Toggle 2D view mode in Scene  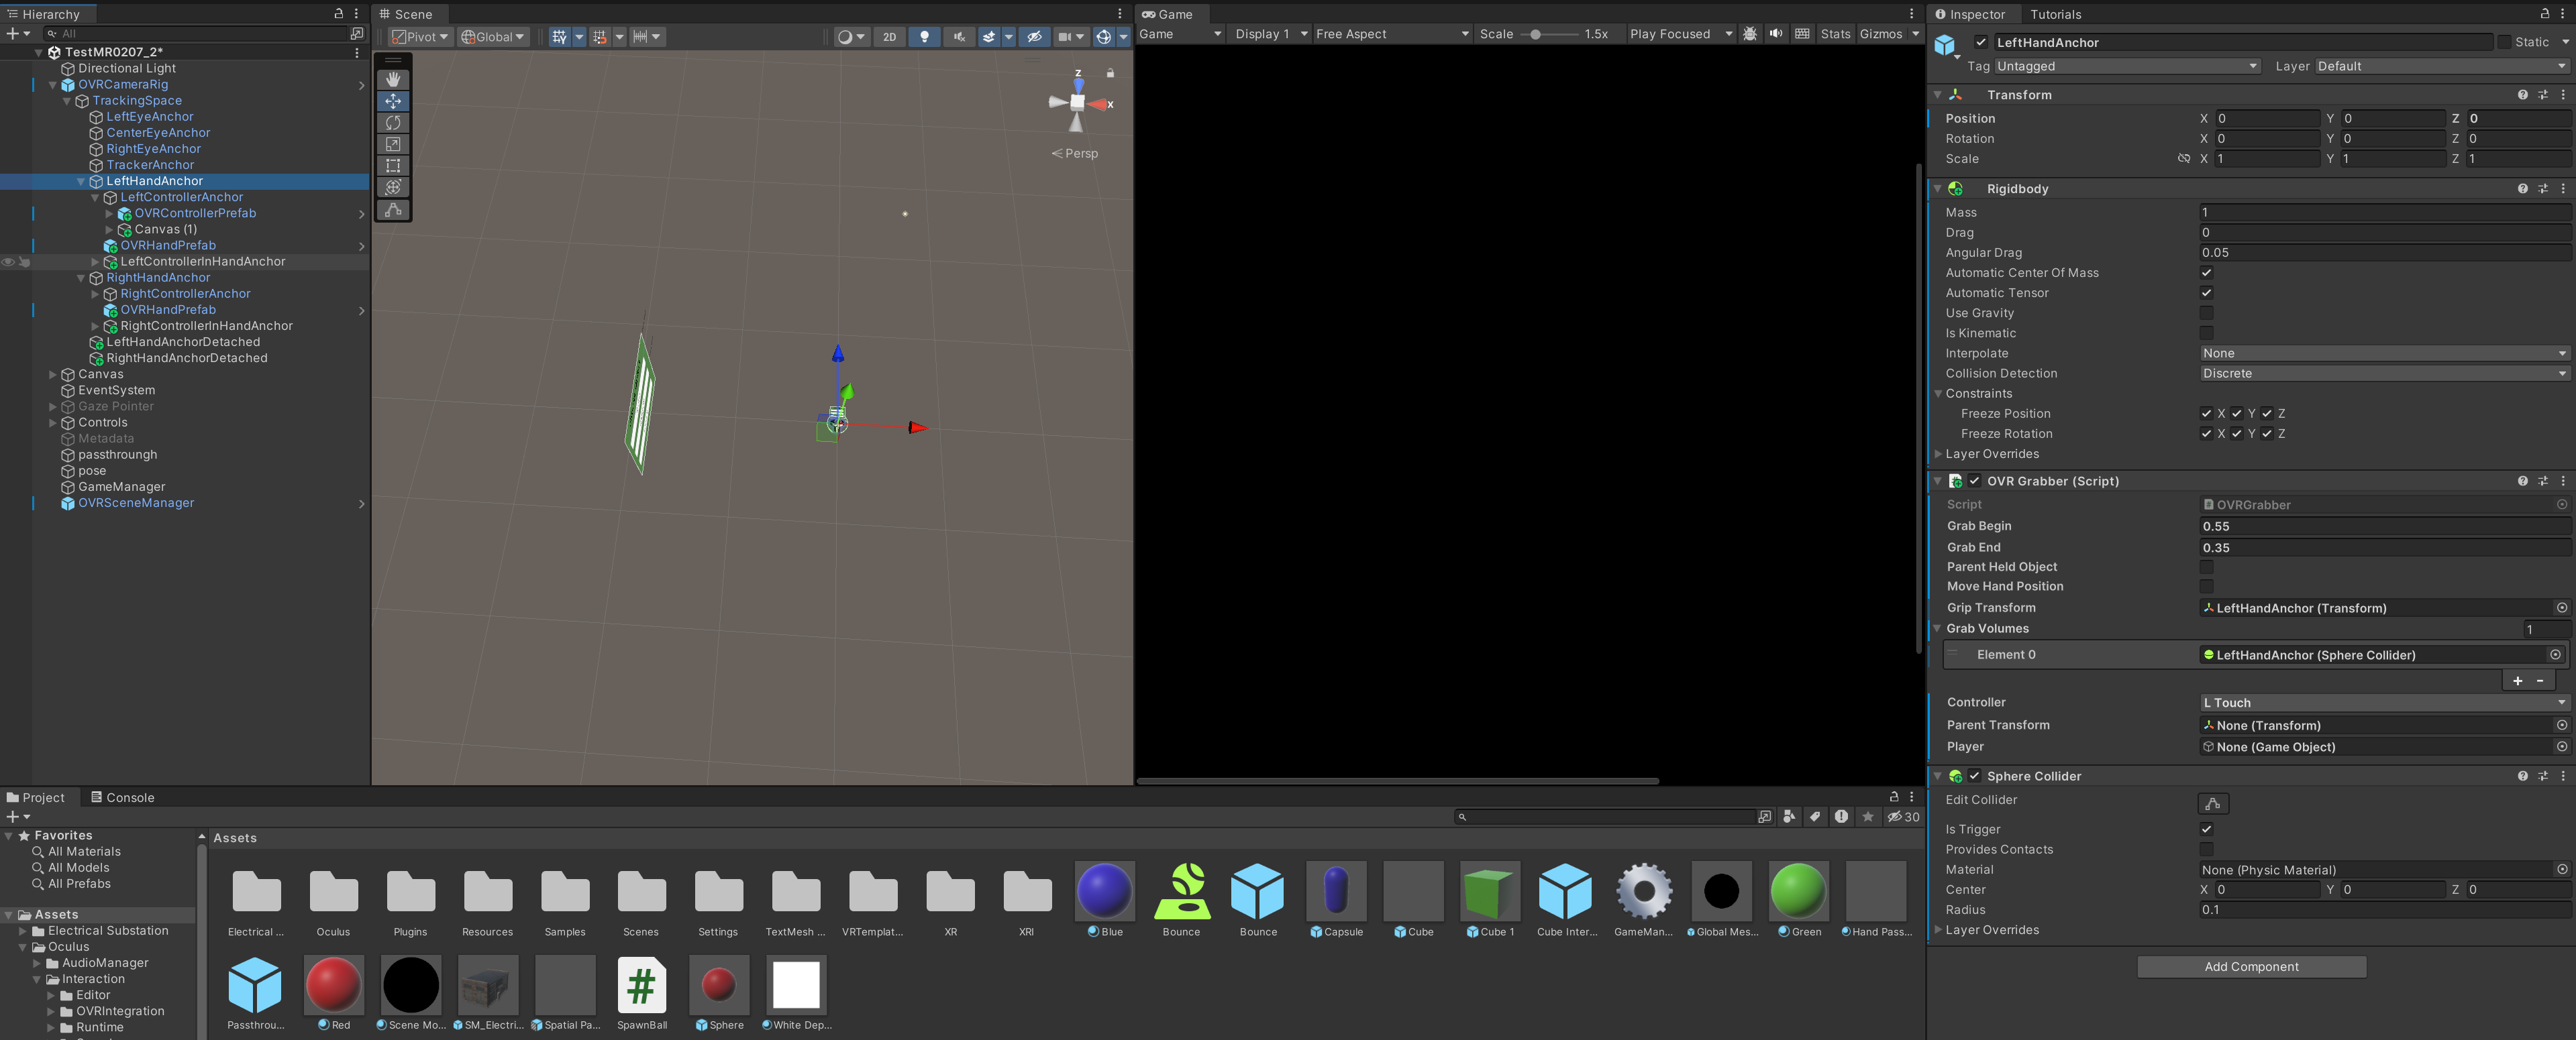[889, 36]
